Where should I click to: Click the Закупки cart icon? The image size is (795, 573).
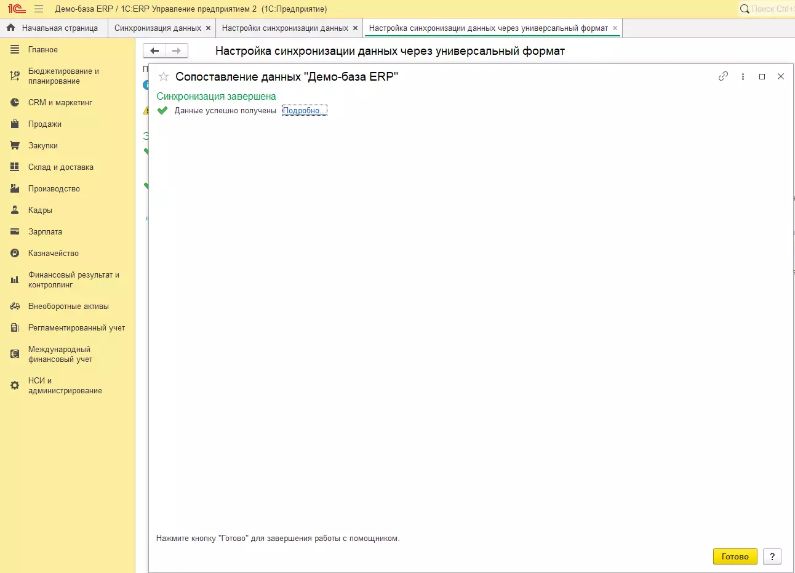(15, 146)
